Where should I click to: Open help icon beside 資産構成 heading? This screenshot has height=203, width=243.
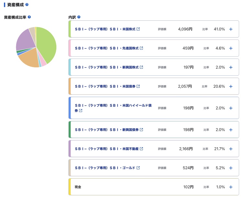tap(27, 5)
